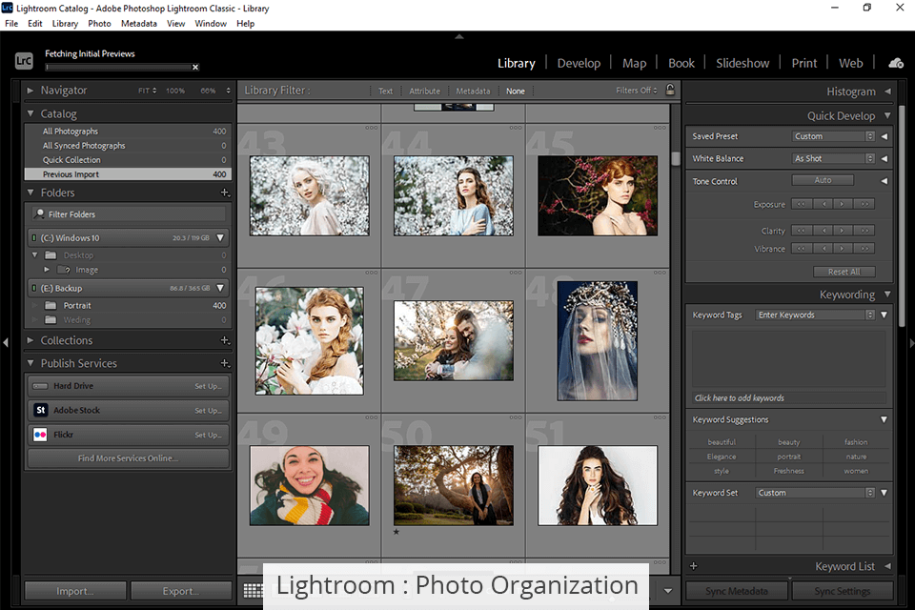
Task: Increase vibrance by large step
Action: [864, 249]
